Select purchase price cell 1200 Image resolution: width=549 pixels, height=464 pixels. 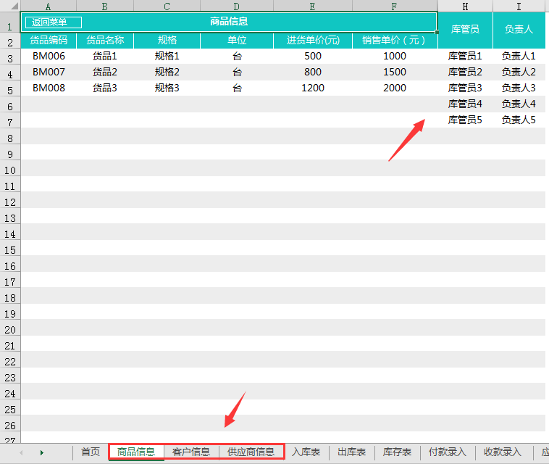click(313, 88)
